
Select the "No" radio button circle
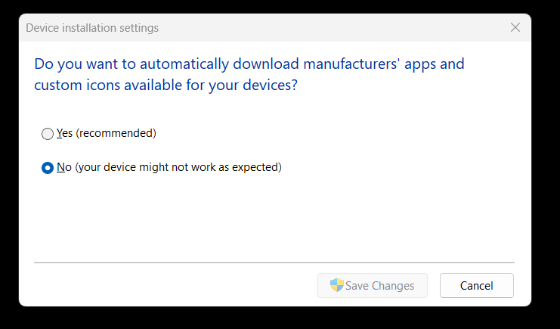pos(48,167)
